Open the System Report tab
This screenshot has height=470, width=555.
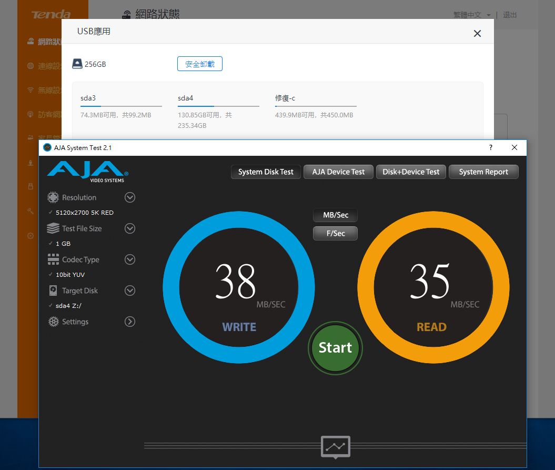483,172
